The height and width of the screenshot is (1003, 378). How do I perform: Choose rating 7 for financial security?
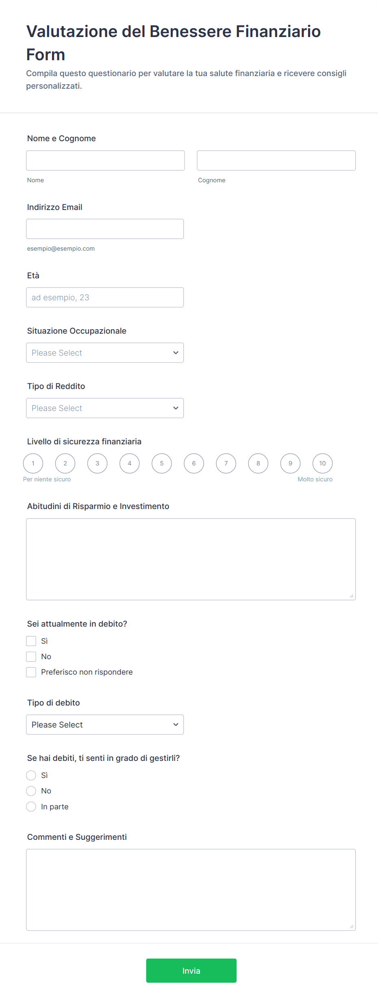click(226, 463)
